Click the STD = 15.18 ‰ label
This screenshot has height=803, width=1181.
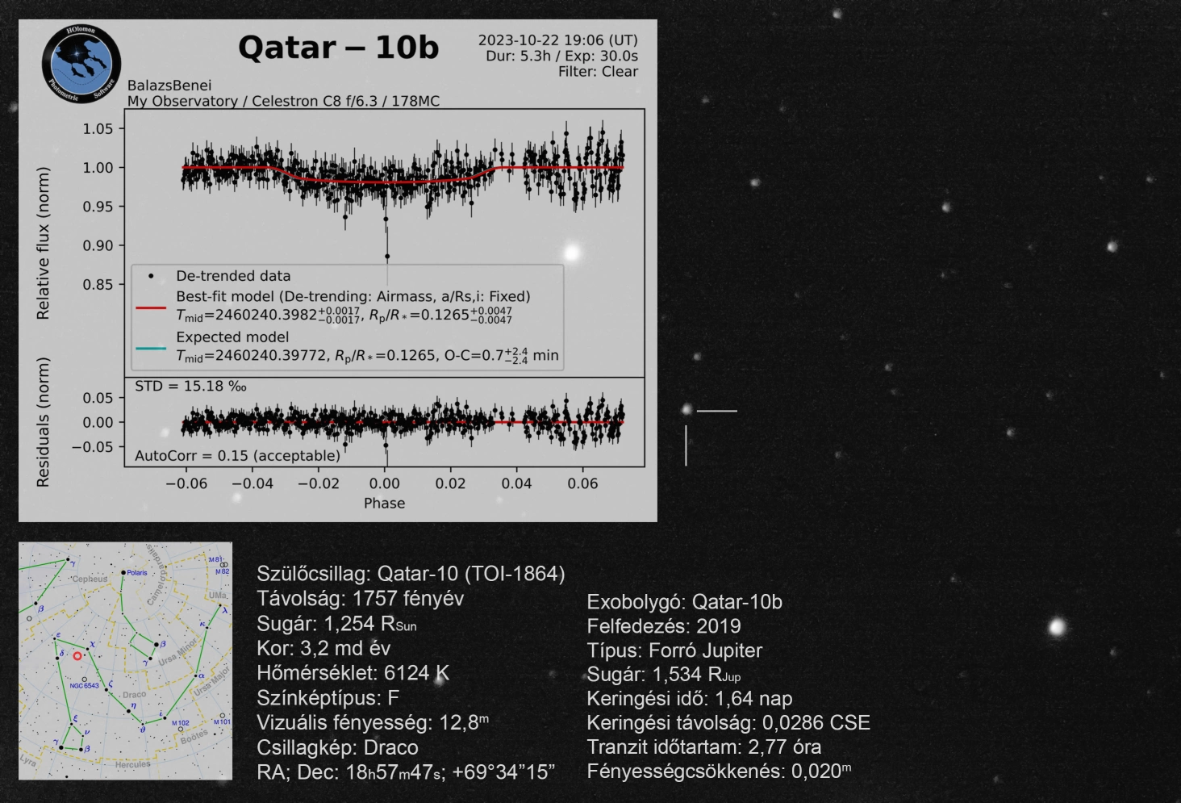[190, 387]
